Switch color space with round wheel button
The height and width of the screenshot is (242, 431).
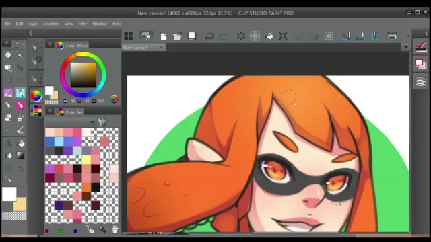point(114,99)
